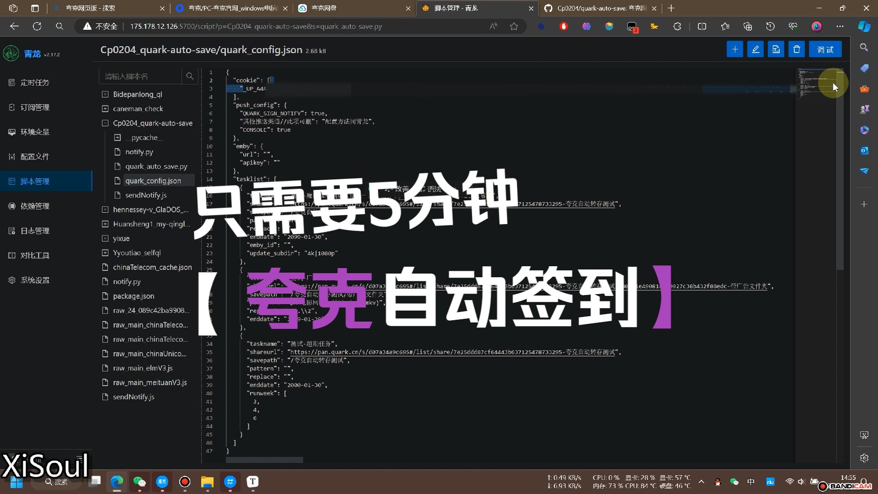The height and width of the screenshot is (494, 878).
Task: Click the editor horizontal scrollbar
Action: click(x=264, y=460)
